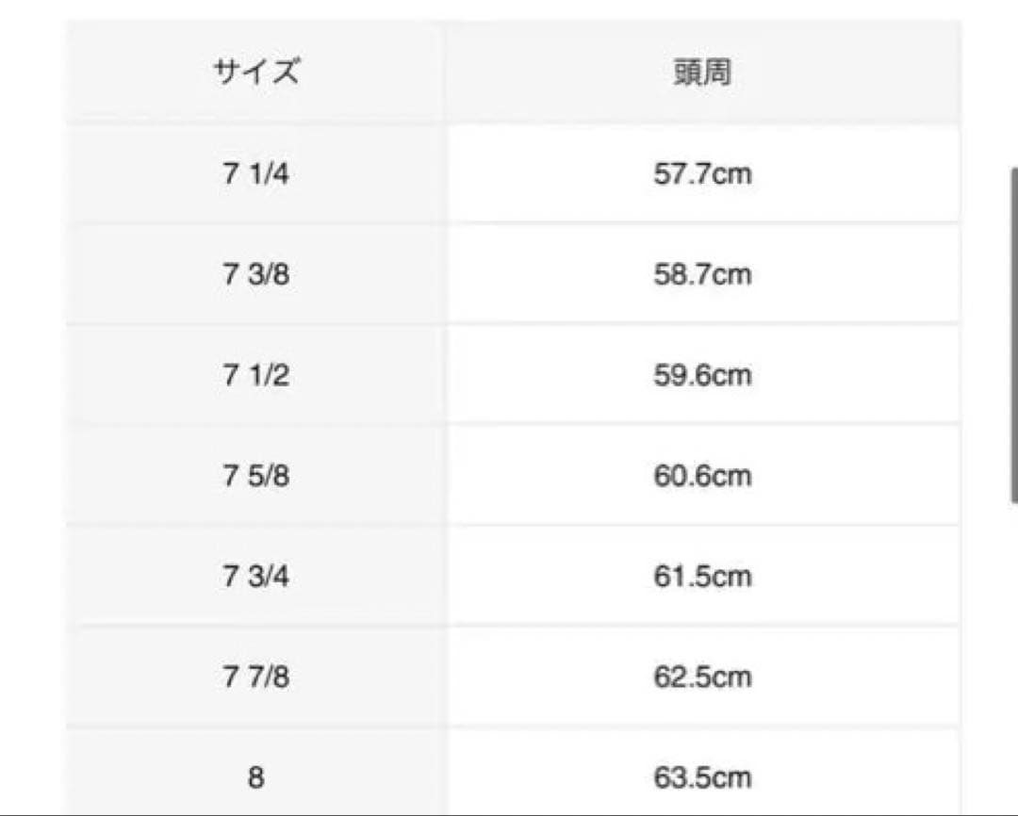Click the 63.5cm head circumference value
Viewport: 1018px width, 816px height.
pyautogui.click(x=703, y=777)
